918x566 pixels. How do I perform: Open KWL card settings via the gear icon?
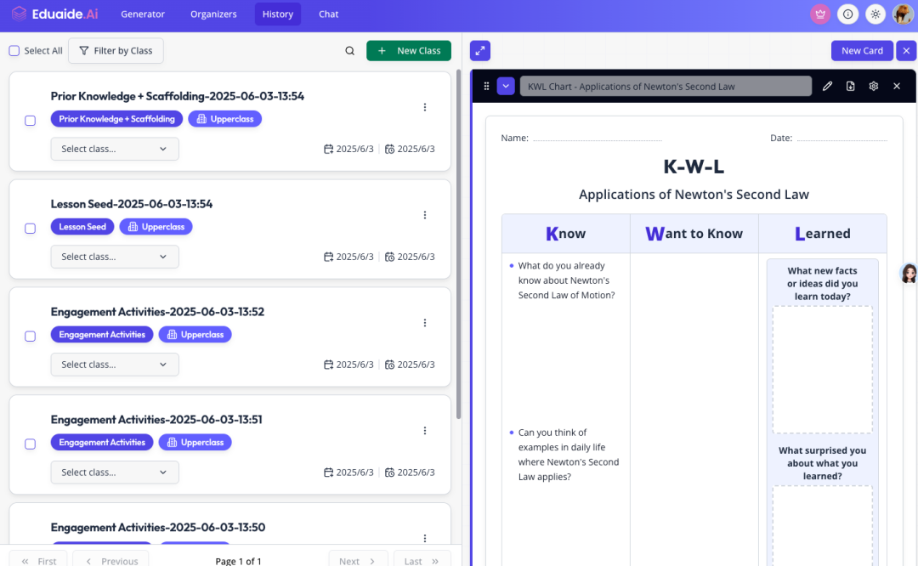click(873, 86)
